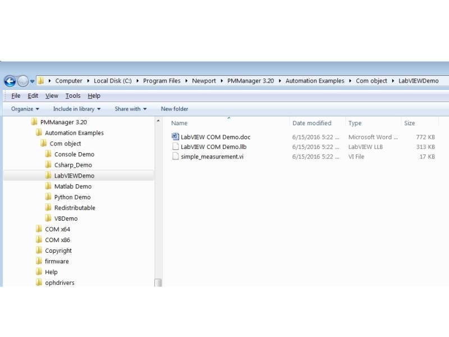The width and height of the screenshot is (449, 337).
Task: Click the LabVIEW COM Demo.llb file icon
Action: pyautogui.click(x=175, y=147)
